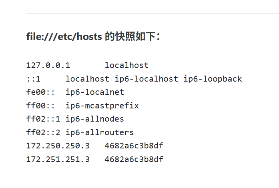Image resolution: width=279 pixels, height=188 pixels.
Task: Click the horizontal divider line above the heading
Action: (x=153, y=13)
